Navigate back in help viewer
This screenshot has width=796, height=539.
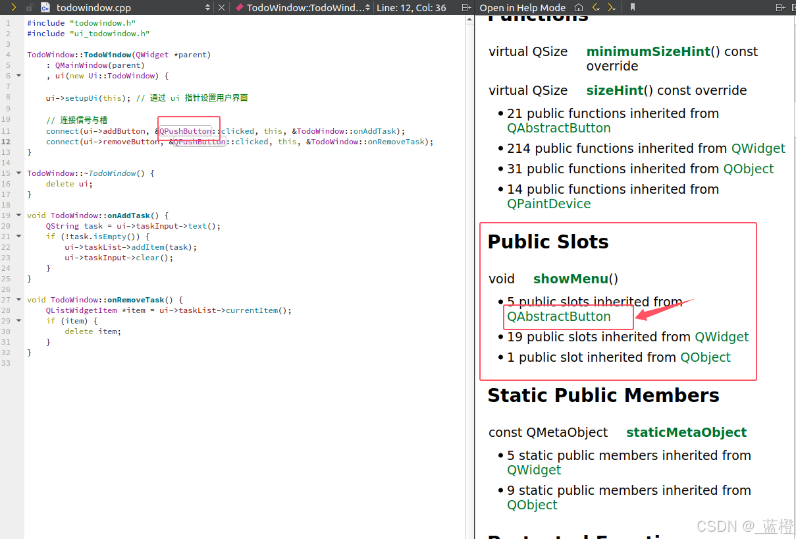tap(596, 7)
